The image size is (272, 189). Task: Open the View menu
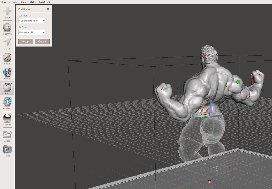24,2
